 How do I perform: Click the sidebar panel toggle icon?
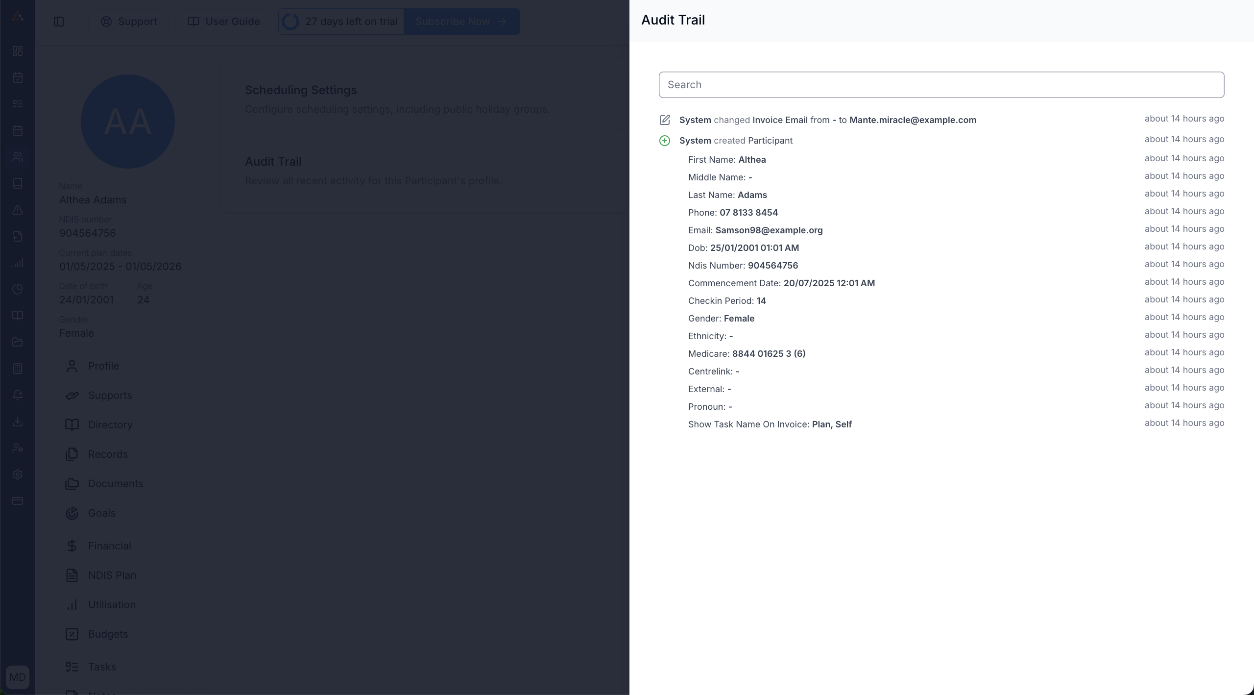(x=59, y=22)
